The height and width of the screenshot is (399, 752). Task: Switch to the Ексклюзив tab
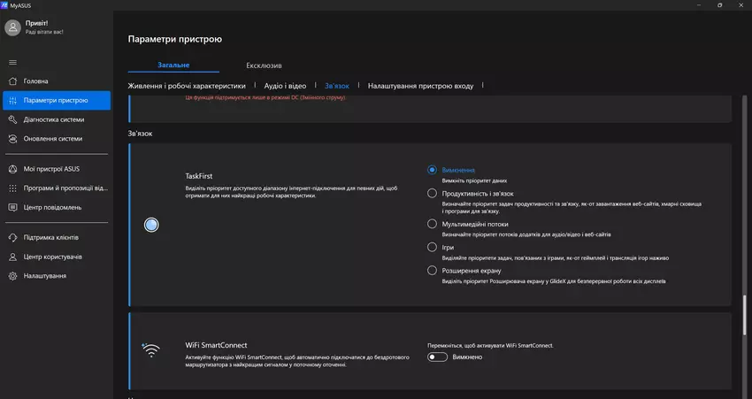pos(264,65)
